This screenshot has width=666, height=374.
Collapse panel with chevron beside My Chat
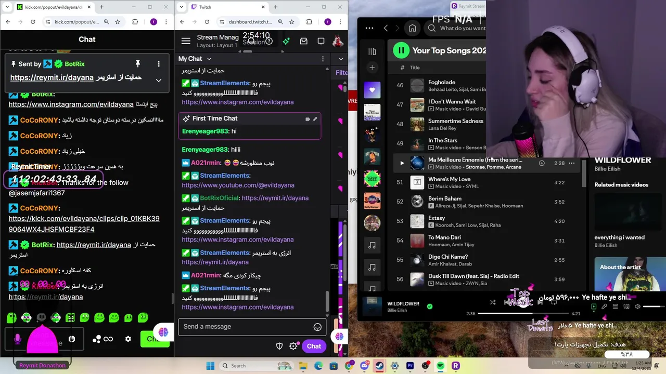pos(341,59)
